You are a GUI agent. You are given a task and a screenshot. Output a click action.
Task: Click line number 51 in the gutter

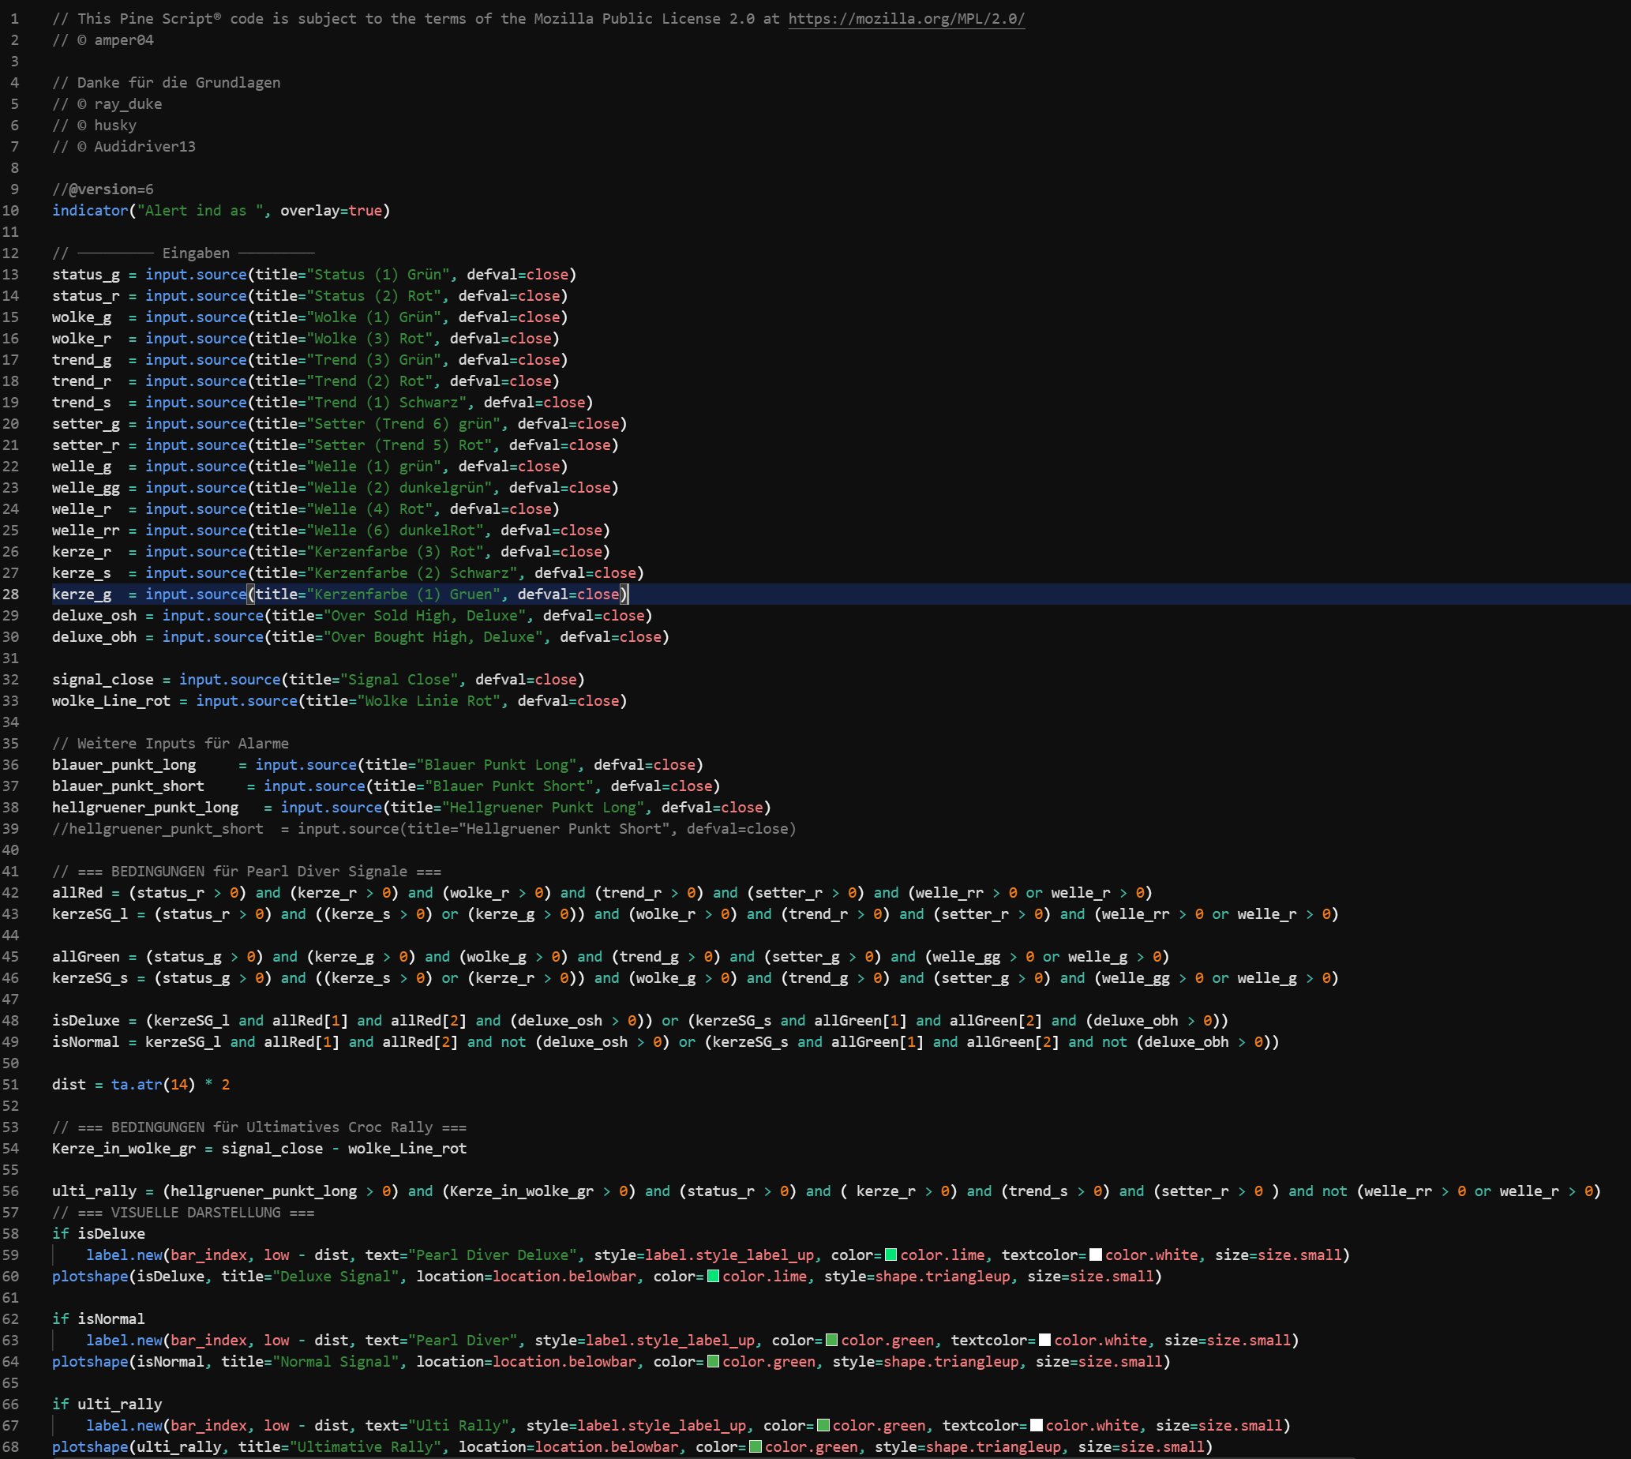(x=10, y=1085)
